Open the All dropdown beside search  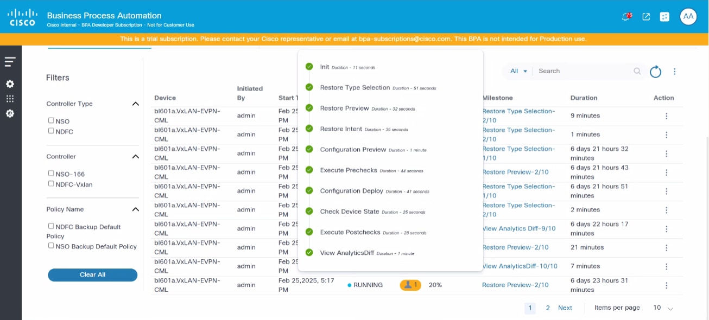tap(518, 71)
